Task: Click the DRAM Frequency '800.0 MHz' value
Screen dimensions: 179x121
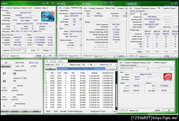Action: click(x=116, y=24)
